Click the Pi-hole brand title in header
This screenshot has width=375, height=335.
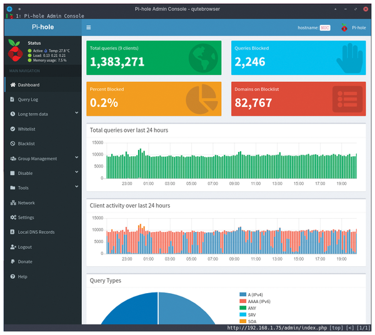point(42,27)
